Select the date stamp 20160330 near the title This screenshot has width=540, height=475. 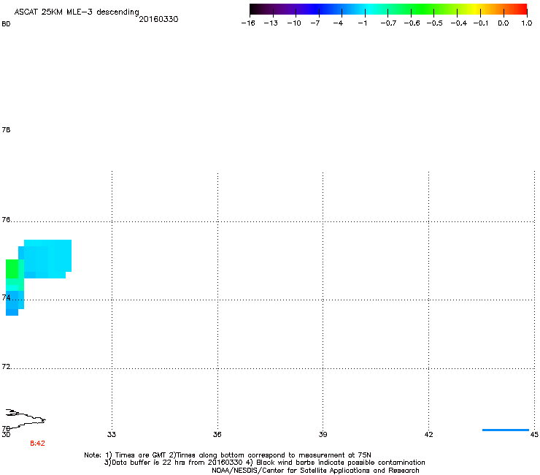158,19
